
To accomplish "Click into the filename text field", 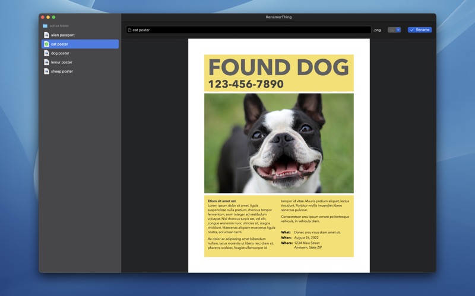I will (249, 30).
